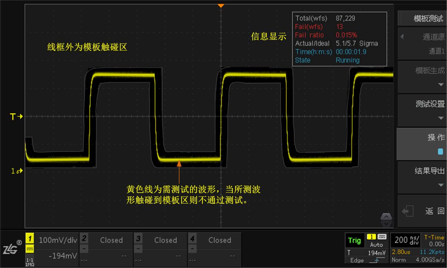The image size is (447, 268).
Task: Click the channel 1 DC coupling icon
Action: click(x=30, y=249)
